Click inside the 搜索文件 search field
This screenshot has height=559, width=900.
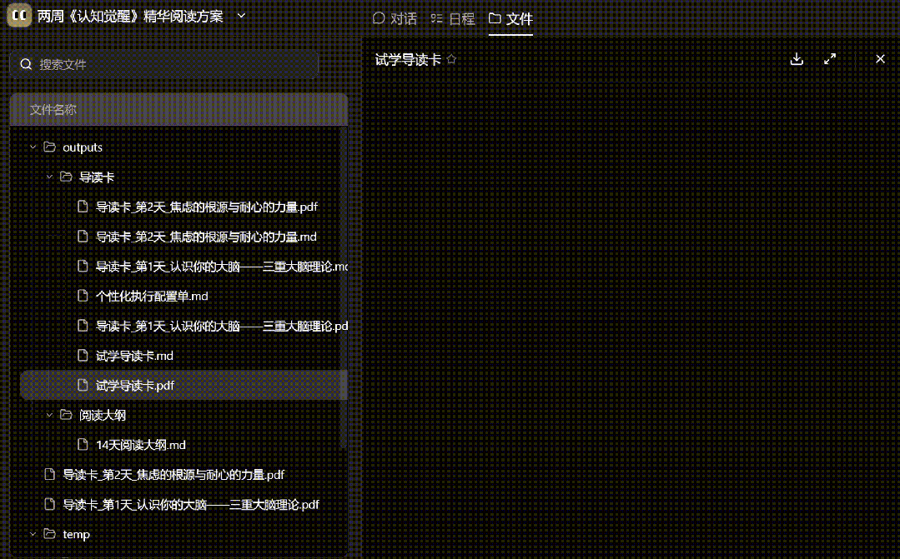pyautogui.click(x=167, y=63)
